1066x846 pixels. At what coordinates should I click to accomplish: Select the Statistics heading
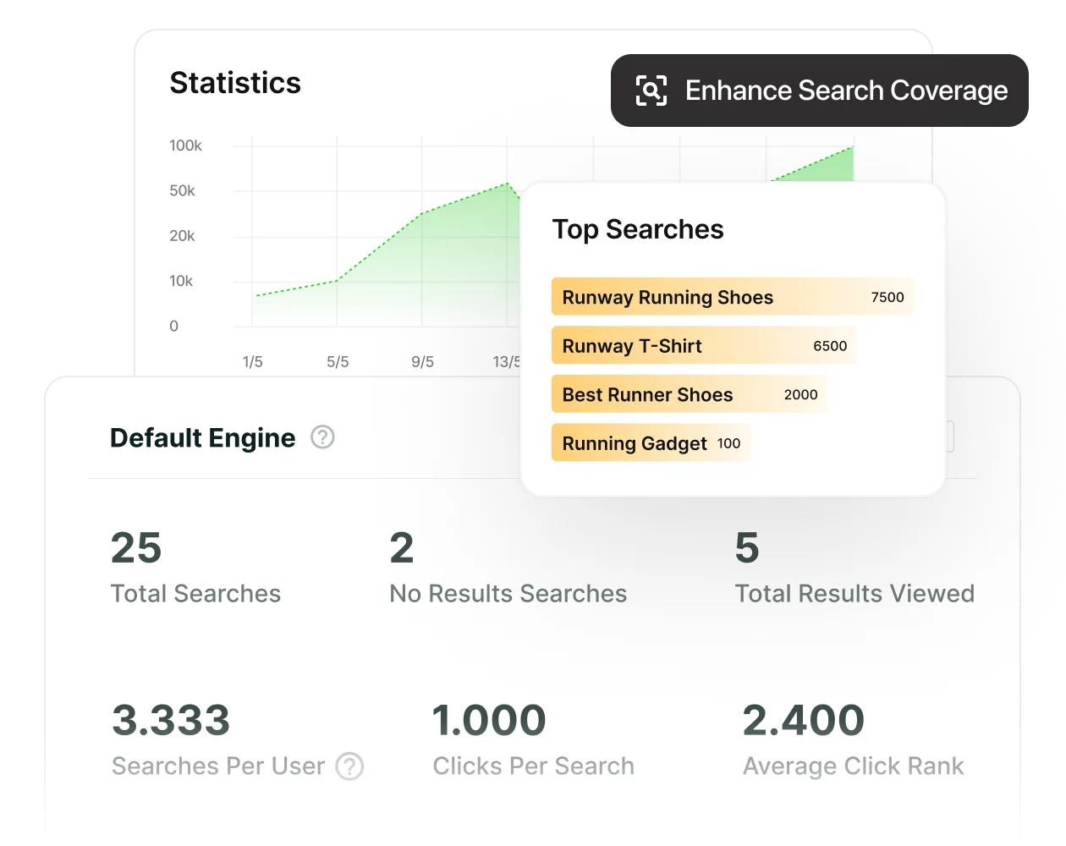[235, 82]
